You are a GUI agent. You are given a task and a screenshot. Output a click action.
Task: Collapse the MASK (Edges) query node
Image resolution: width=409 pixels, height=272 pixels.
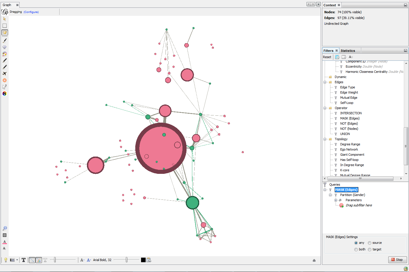pyautogui.click(x=325, y=190)
